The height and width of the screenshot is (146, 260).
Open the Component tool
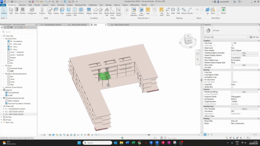tap(32, 11)
